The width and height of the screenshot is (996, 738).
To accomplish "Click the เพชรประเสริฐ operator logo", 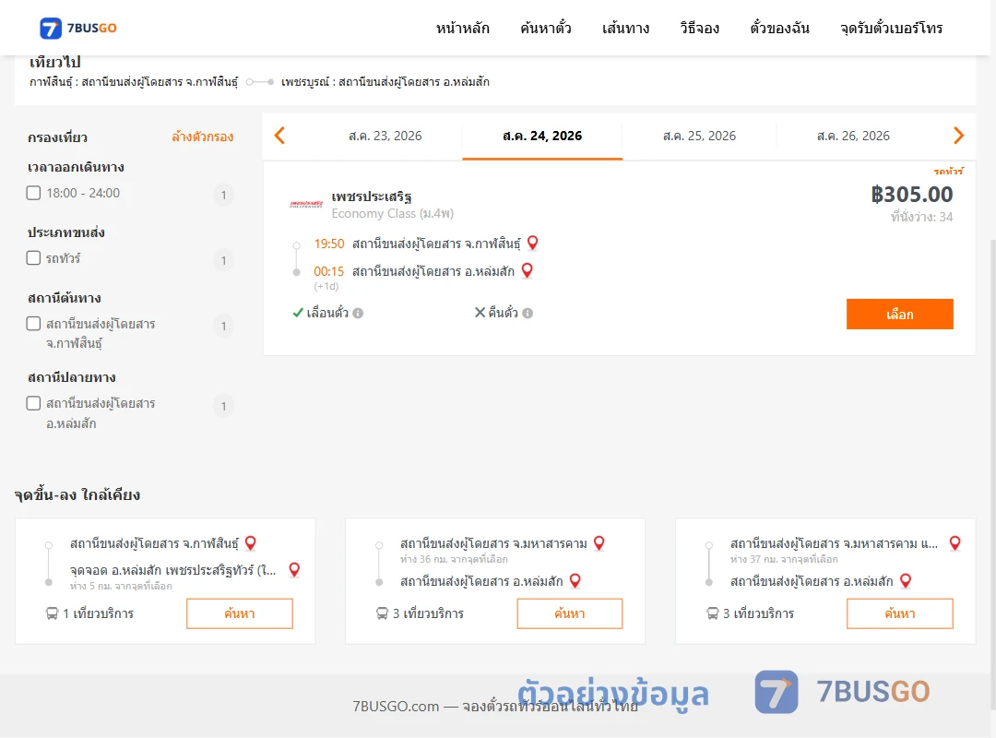I will coord(306,204).
